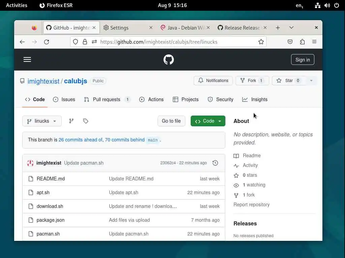Click the URL address bar field
This screenshot has height=258, width=345.
pyautogui.click(x=168, y=42)
